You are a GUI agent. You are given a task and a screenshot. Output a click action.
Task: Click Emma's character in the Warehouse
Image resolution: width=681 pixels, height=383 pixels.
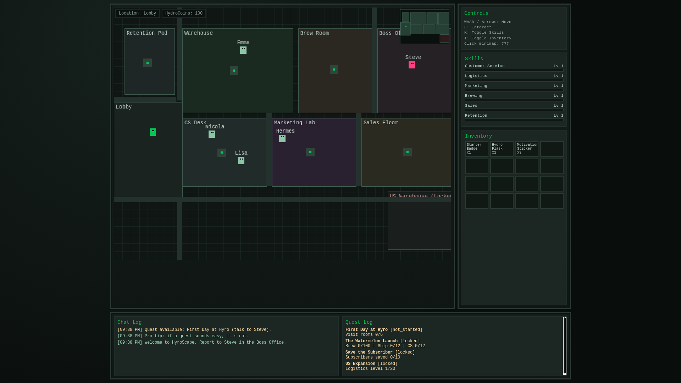click(243, 50)
